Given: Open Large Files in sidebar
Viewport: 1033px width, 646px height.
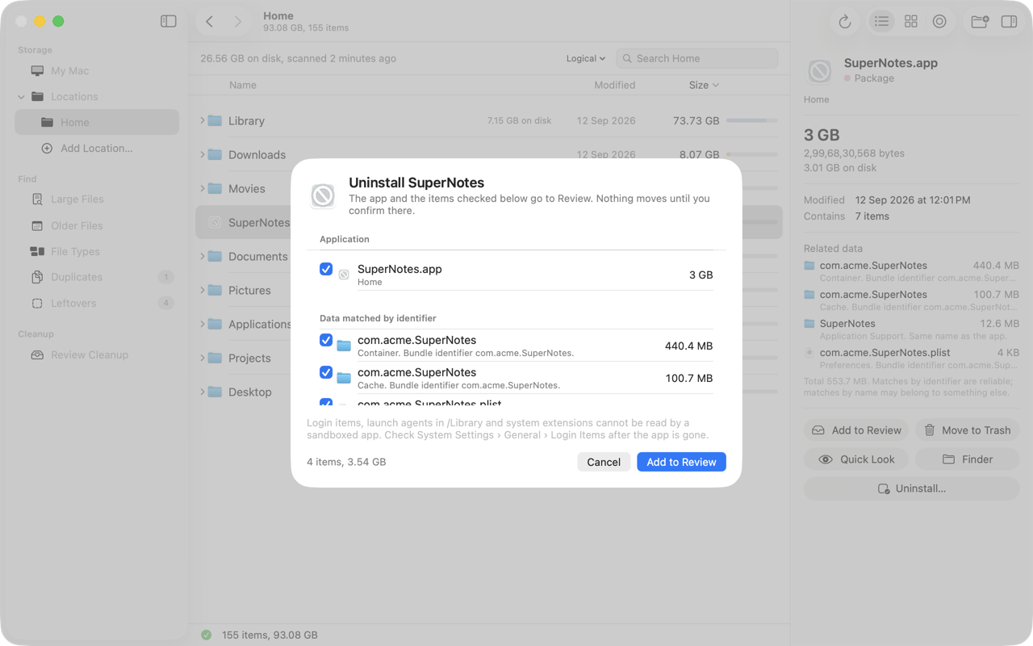Looking at the screenshot, I should coord(97,199).
